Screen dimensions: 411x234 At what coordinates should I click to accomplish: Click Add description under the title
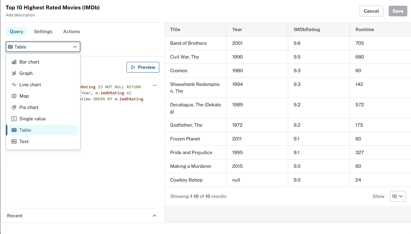click(x=20, y=15)
